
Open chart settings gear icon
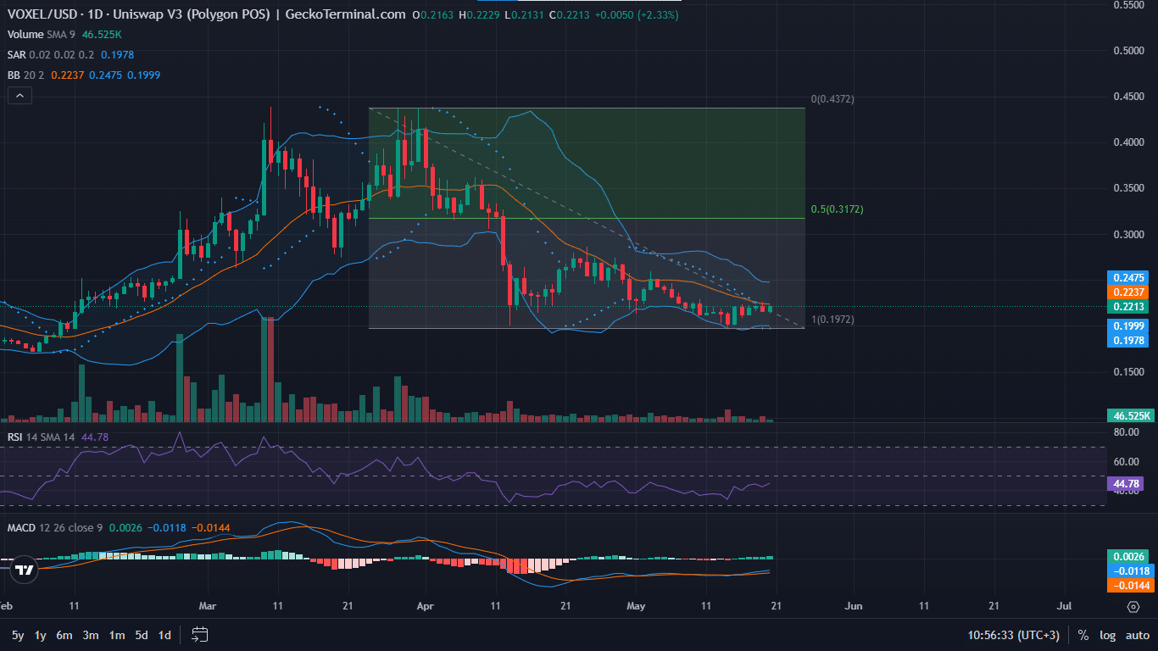click(x=1133, y=607)
